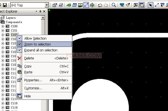
Task: Click the Hide menu item's window icon
Action: (x=19, y=96)
